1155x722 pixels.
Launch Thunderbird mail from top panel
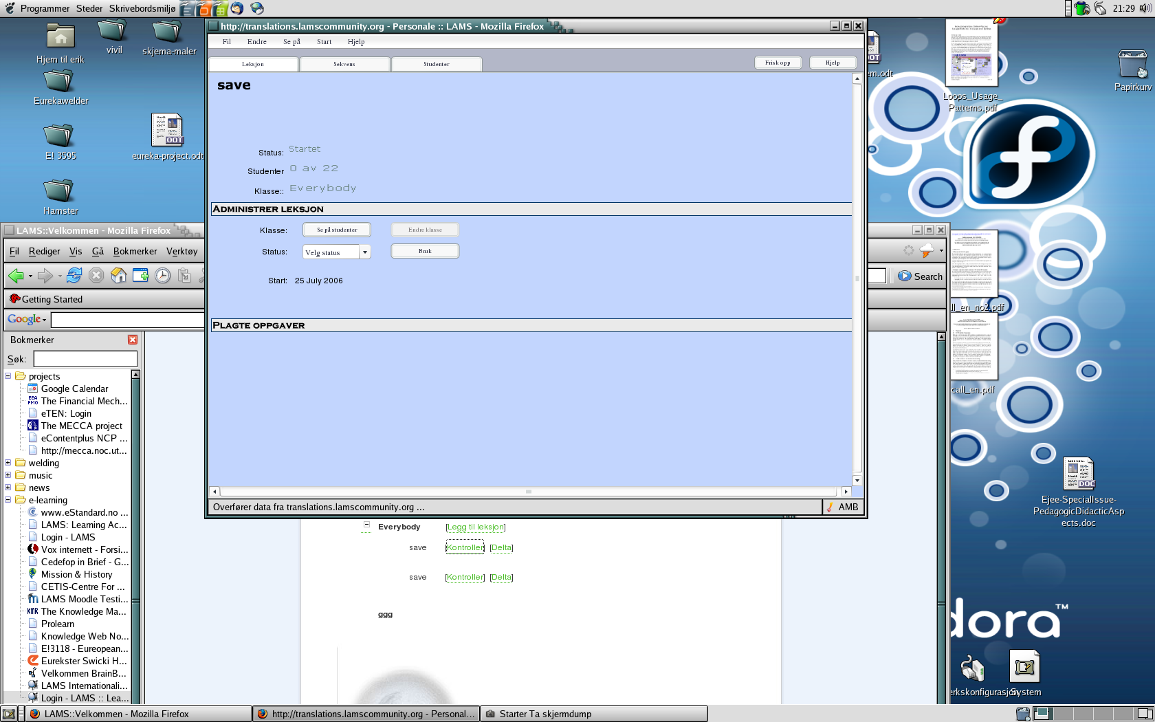pos(236,8)
